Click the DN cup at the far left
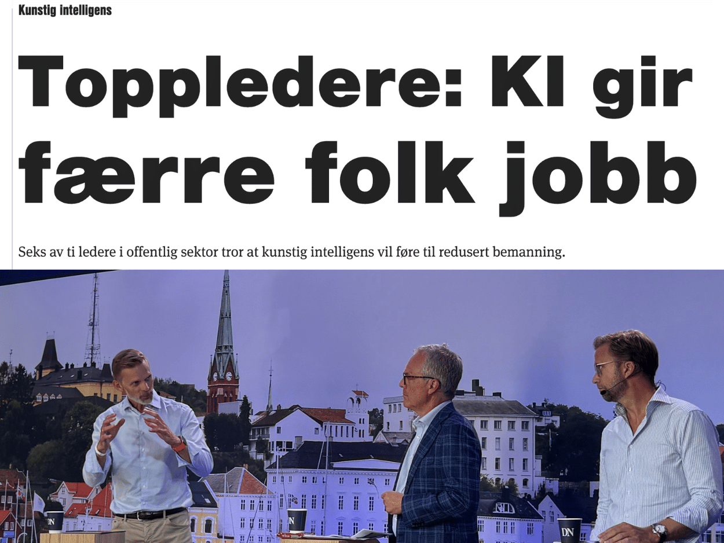Viewport: 724px width, 543px height. pos(55,521)
